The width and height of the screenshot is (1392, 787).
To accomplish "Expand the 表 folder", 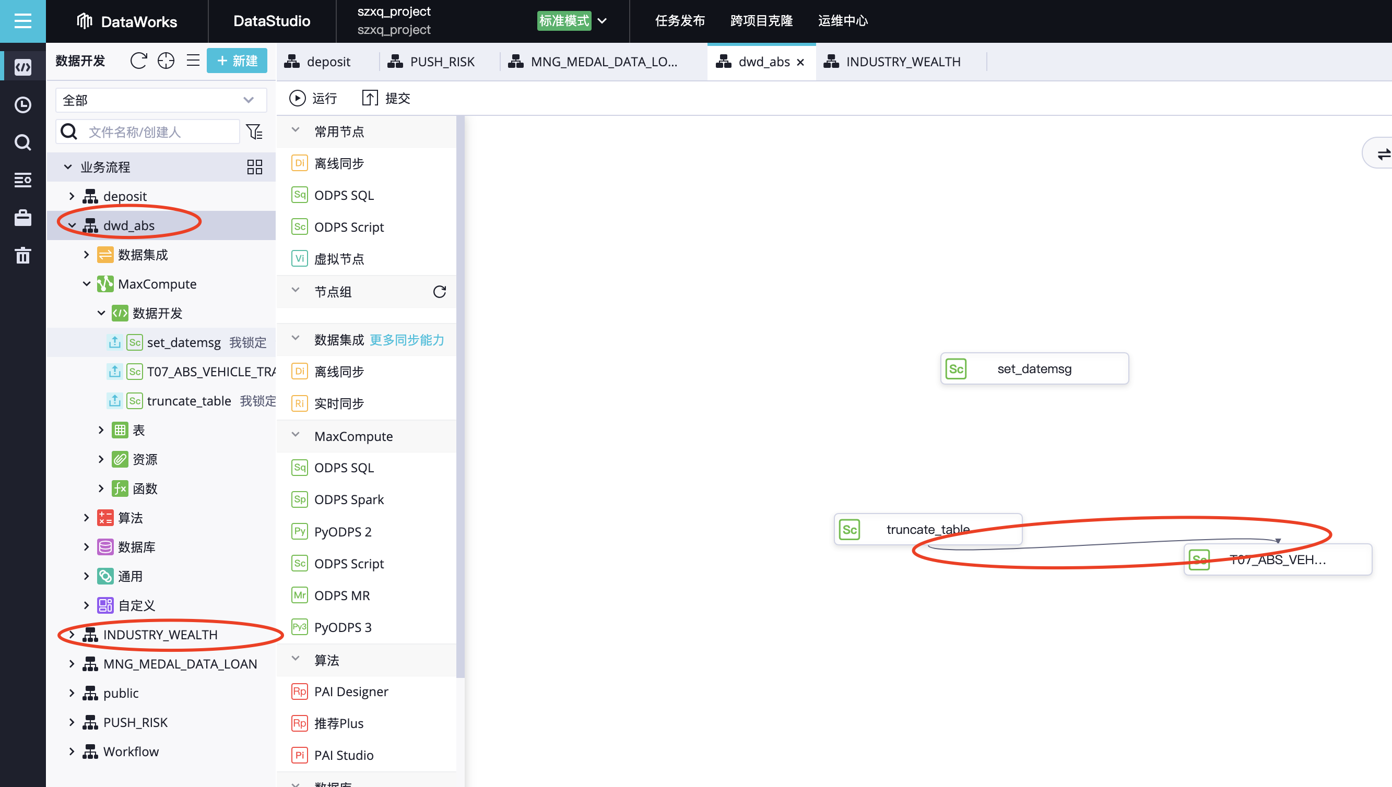I will pyautogui.click(x=101, y=430).
